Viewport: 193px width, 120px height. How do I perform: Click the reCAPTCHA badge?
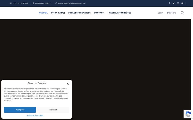(188, 114)
